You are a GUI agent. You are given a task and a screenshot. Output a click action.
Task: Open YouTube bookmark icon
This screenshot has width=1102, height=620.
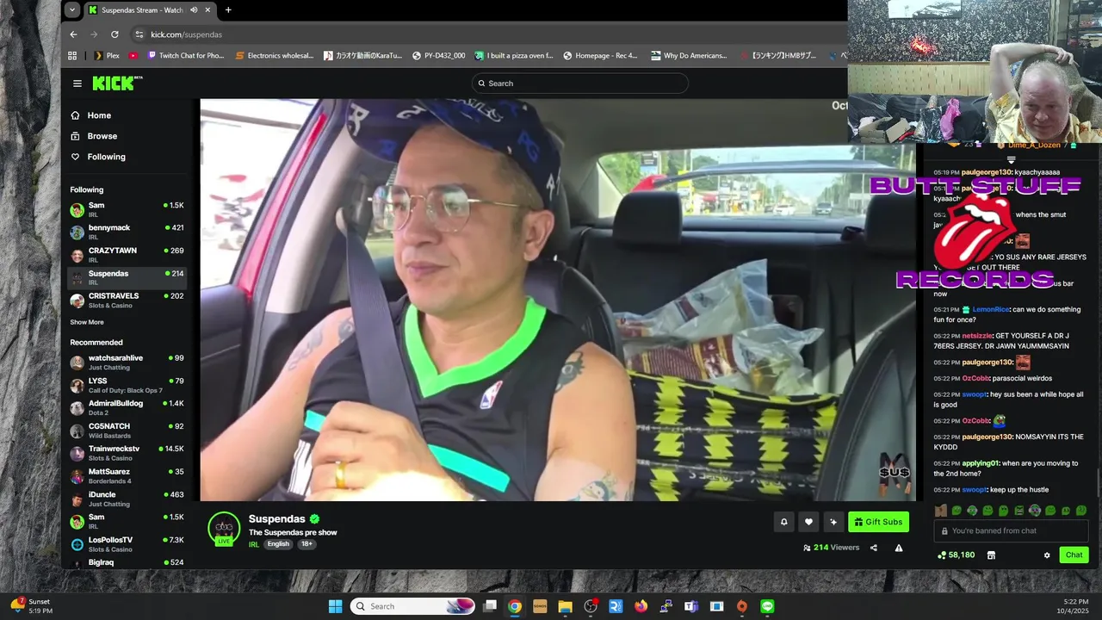point(133,56)
